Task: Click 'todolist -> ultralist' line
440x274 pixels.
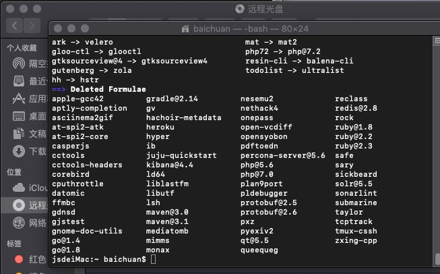Action: click(x=294, y=70)
